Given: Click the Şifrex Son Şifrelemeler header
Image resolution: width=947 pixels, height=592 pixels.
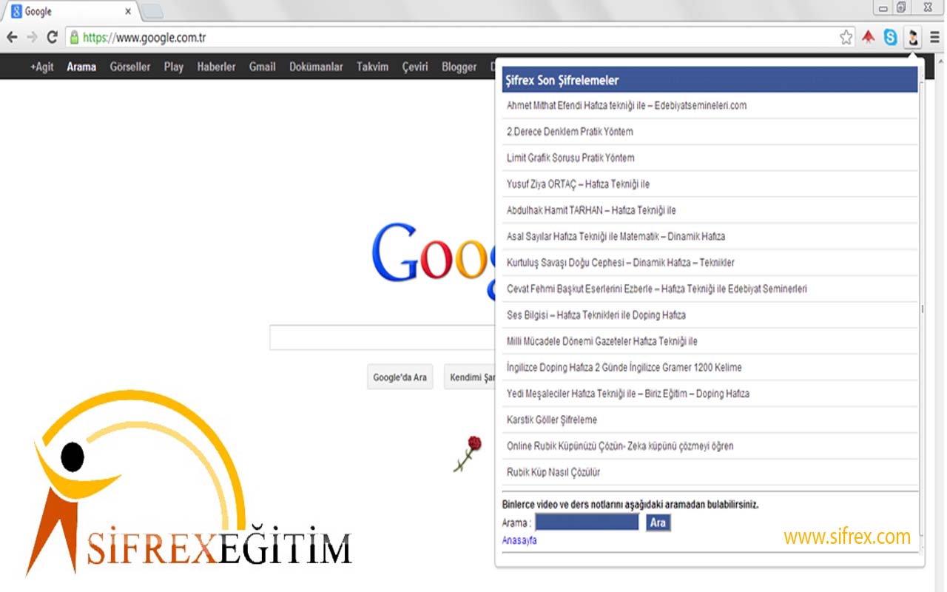Looking at the screenshot, I should (x=710, y=80).
